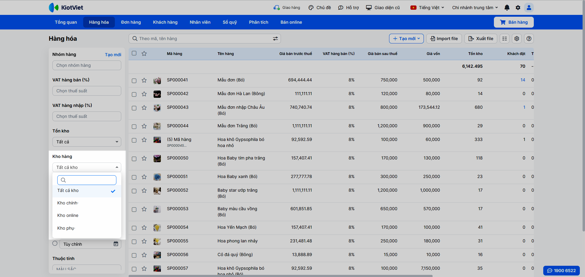The height and width of the screenshot is (277, 585).
Task: Toggle the select-all header checkbox
Action: click(134, 53)
